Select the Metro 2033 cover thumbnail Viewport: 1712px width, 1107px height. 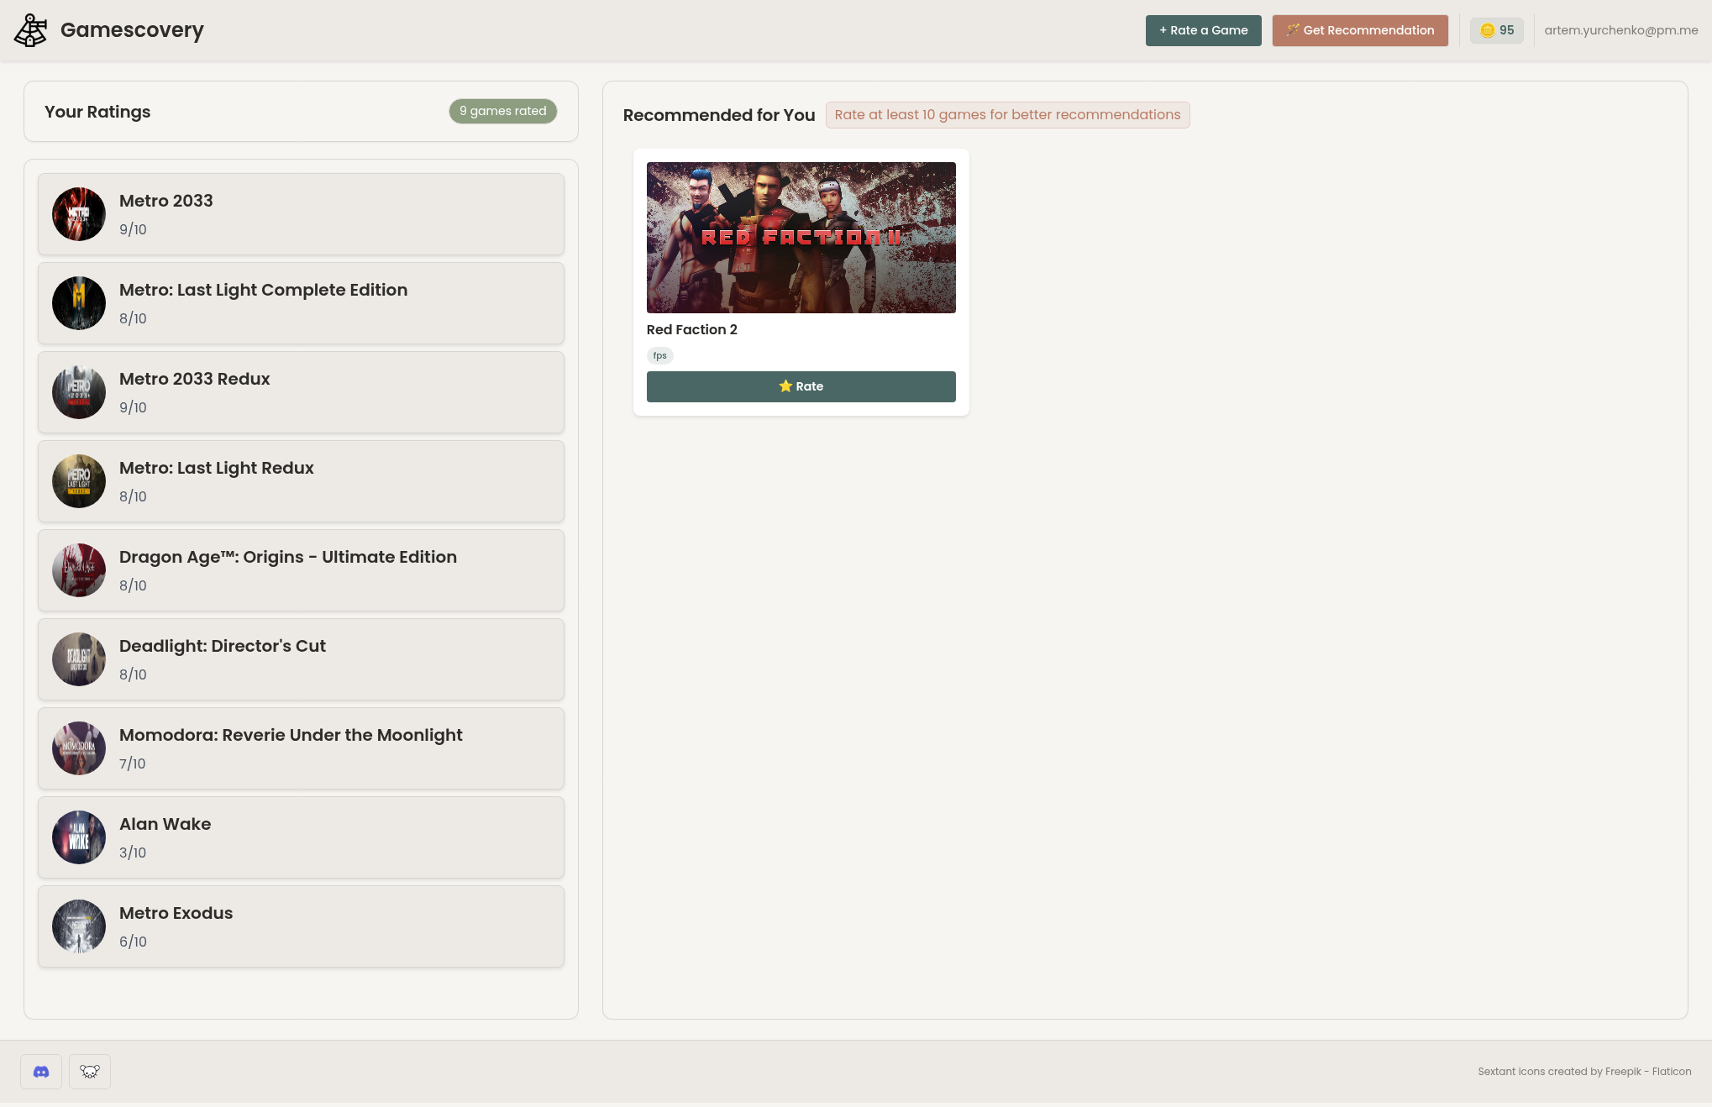79,214
